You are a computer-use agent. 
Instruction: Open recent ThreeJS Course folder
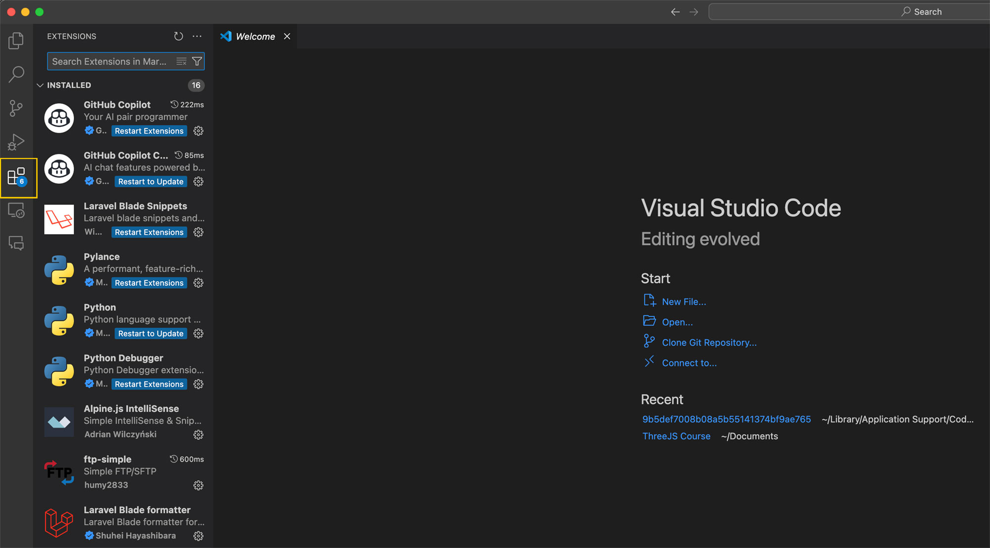pyautogui.click(x=676, y=436)
